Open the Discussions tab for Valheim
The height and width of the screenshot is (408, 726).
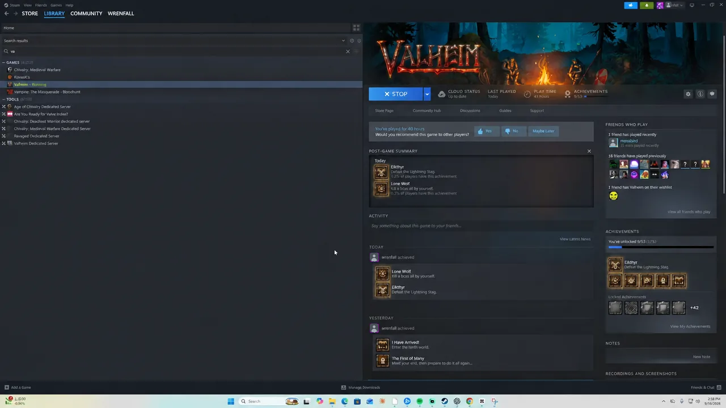click(470, 110)
